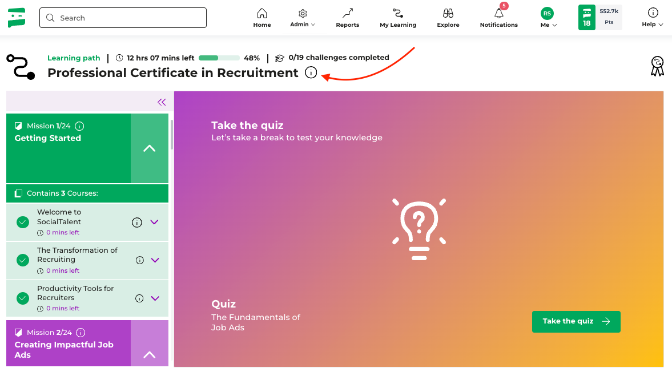Collapse the missions sidebar panel
This screenshot has width=672, height=372.
[x=162, y=102]
